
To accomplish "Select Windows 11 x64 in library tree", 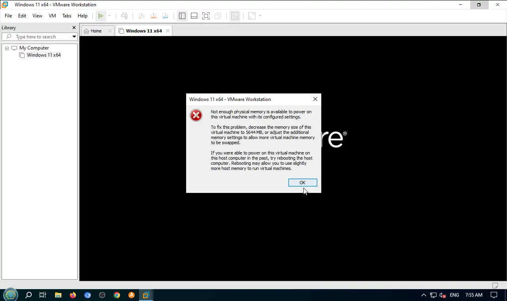I will (44, 55).
